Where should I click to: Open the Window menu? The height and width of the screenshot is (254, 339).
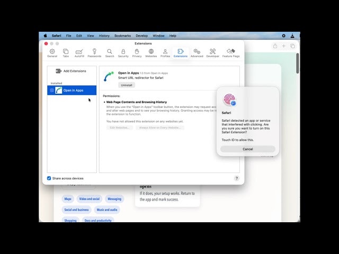[x=158, y=35]
